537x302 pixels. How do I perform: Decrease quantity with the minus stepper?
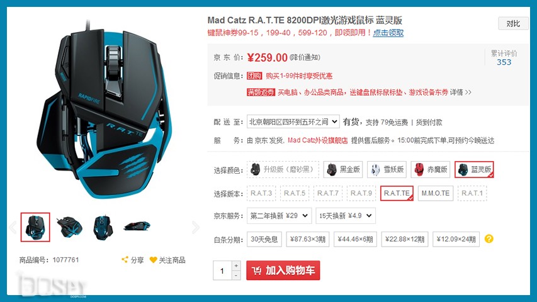point(236,275)
